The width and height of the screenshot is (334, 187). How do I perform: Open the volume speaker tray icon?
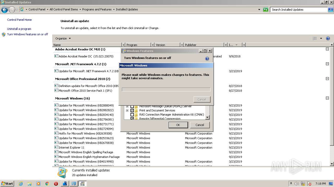point(297,184)
